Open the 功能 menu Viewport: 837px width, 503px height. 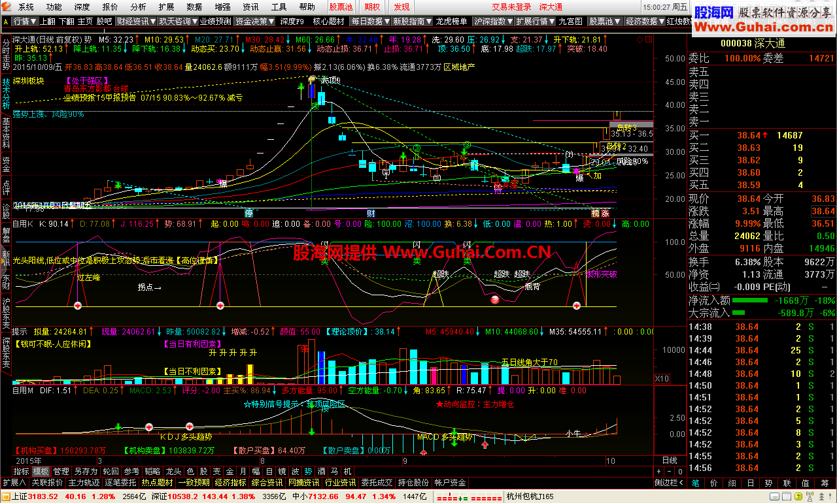click(x=54, y=7)
